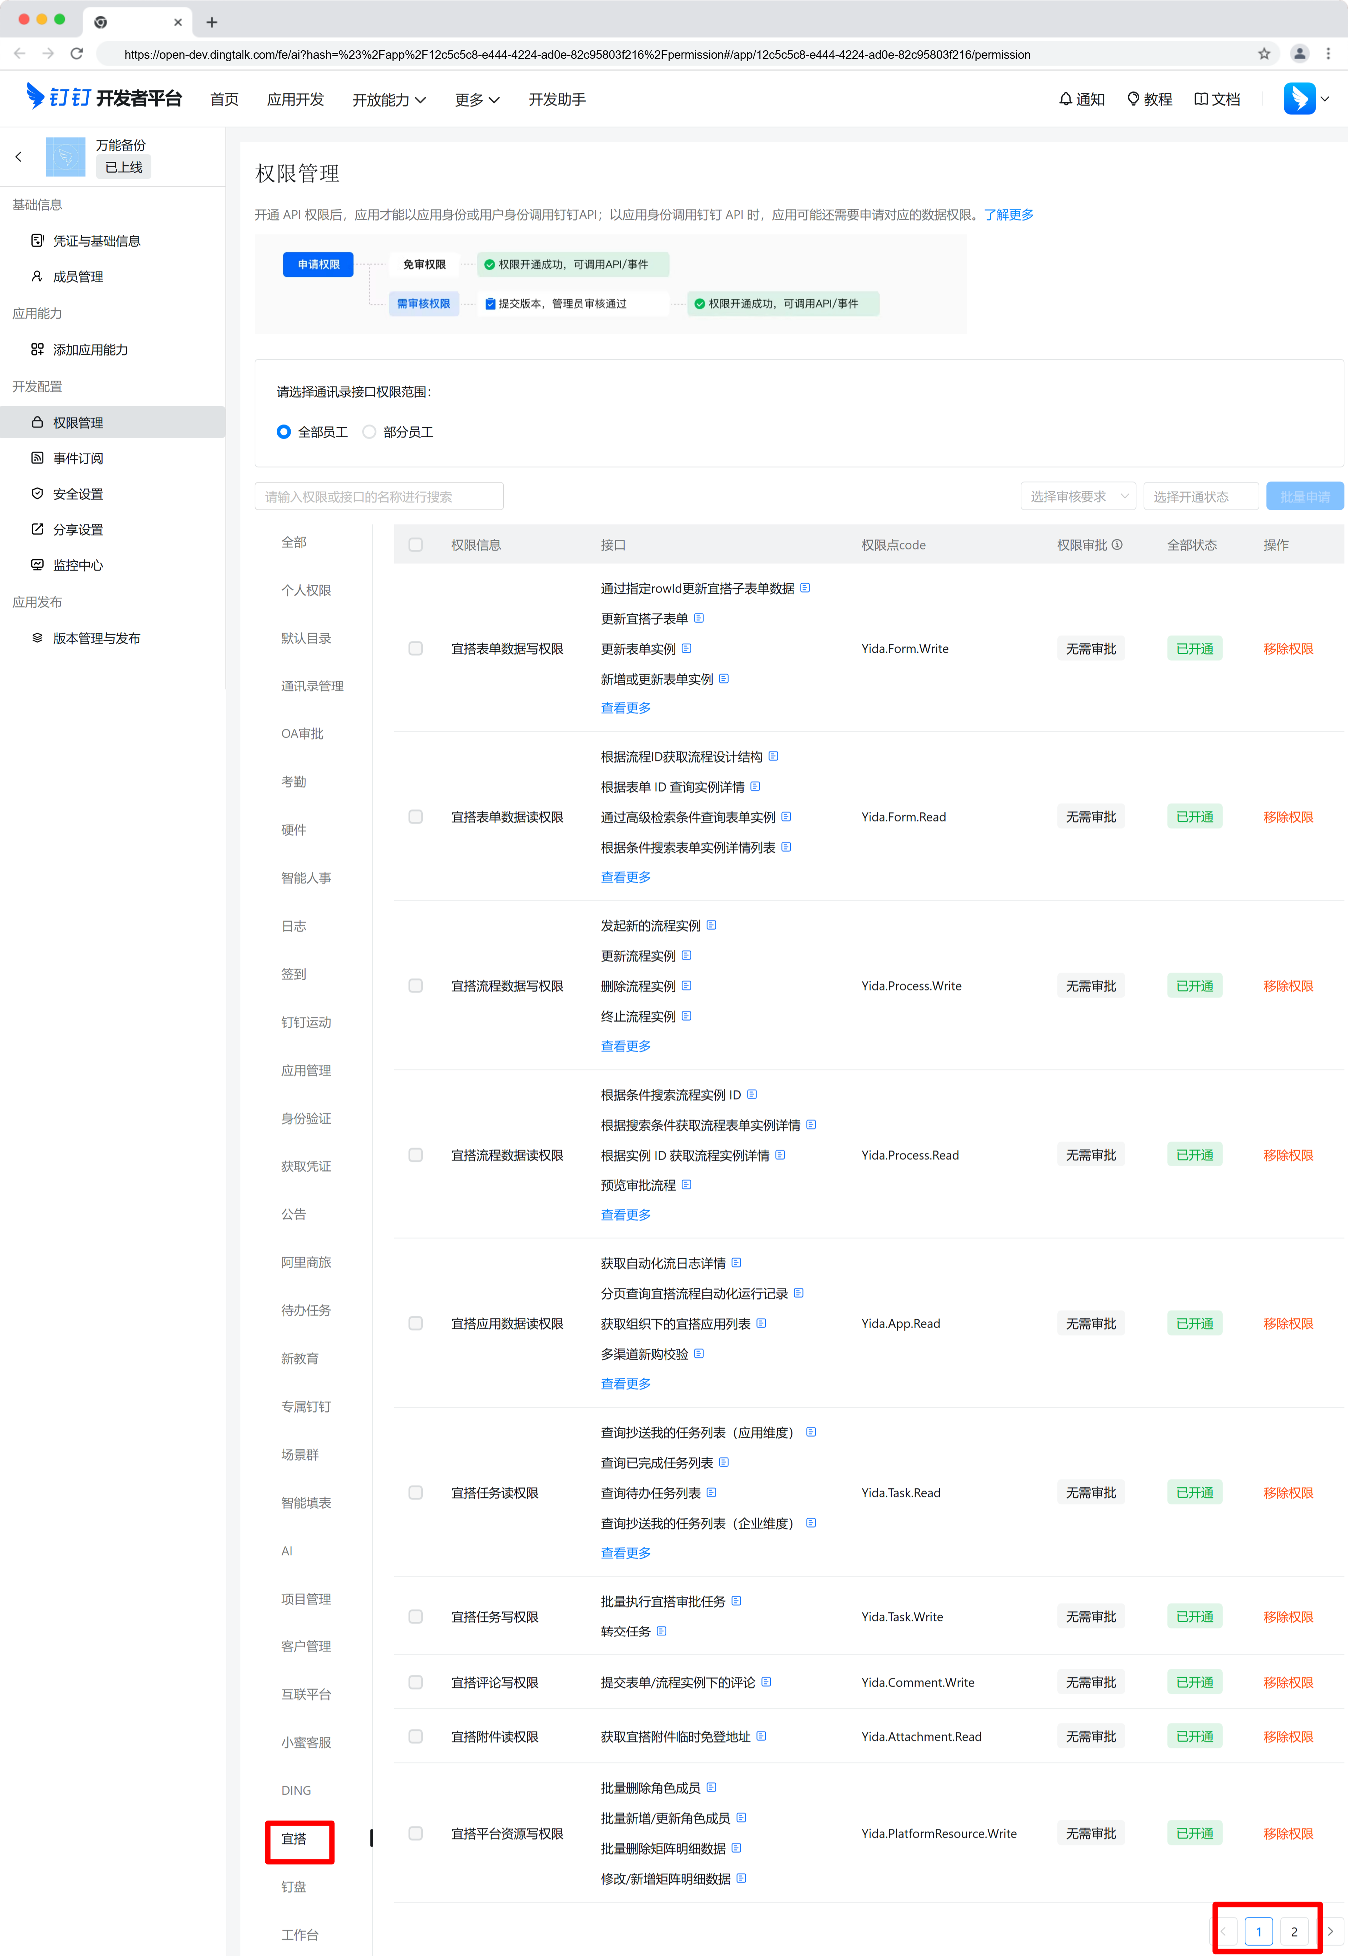The width and height of the screenshot is (1348, 1956).
Task: Select the 全部员工 radio button
Action: 284,432
